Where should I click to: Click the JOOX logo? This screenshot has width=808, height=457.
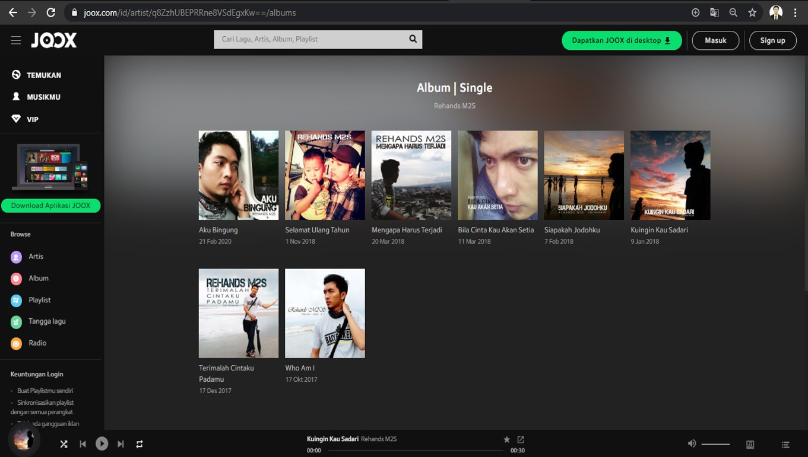pos(54,40)
